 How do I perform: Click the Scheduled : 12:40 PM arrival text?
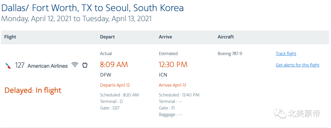tap(179, 95)
